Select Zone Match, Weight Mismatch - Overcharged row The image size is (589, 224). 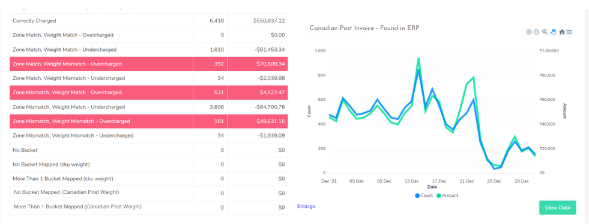pyautogui.click(x=149, y=64)
